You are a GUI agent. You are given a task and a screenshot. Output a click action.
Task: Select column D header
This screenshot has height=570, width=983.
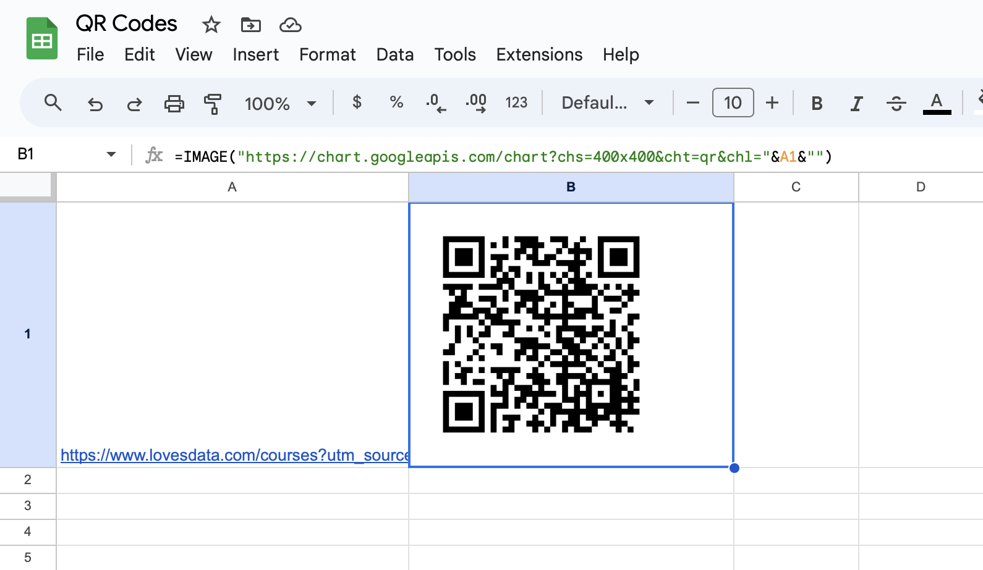[x=921, y=187]
